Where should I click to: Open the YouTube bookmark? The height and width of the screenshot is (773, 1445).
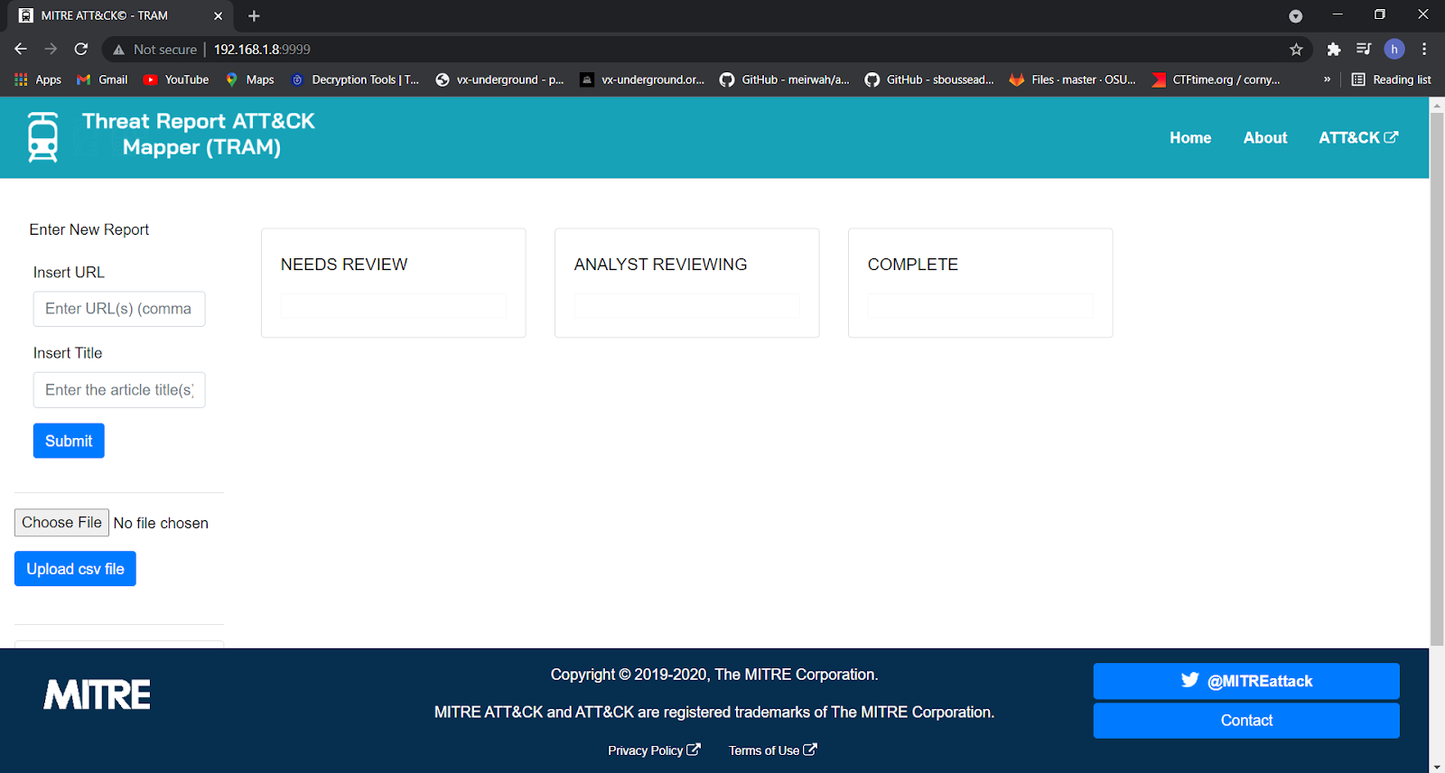pos(176,79)
